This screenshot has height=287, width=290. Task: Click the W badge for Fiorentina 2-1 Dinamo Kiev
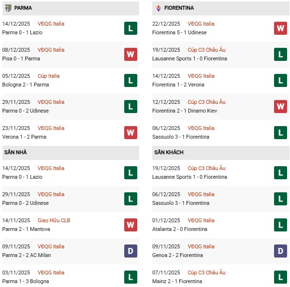(280, 106)
